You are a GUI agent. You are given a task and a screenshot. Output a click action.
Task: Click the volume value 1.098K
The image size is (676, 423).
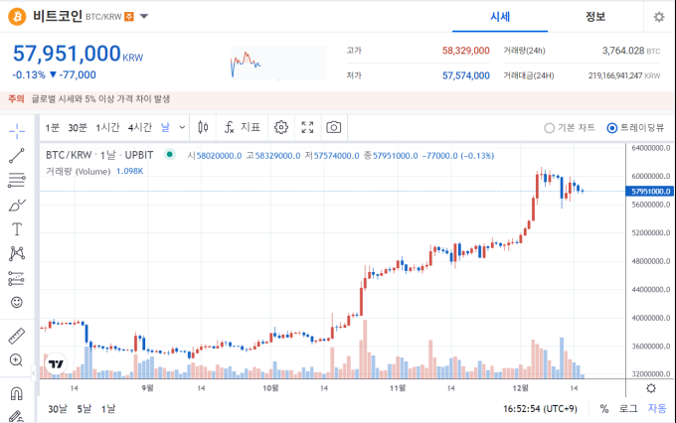tap(130, 171)
